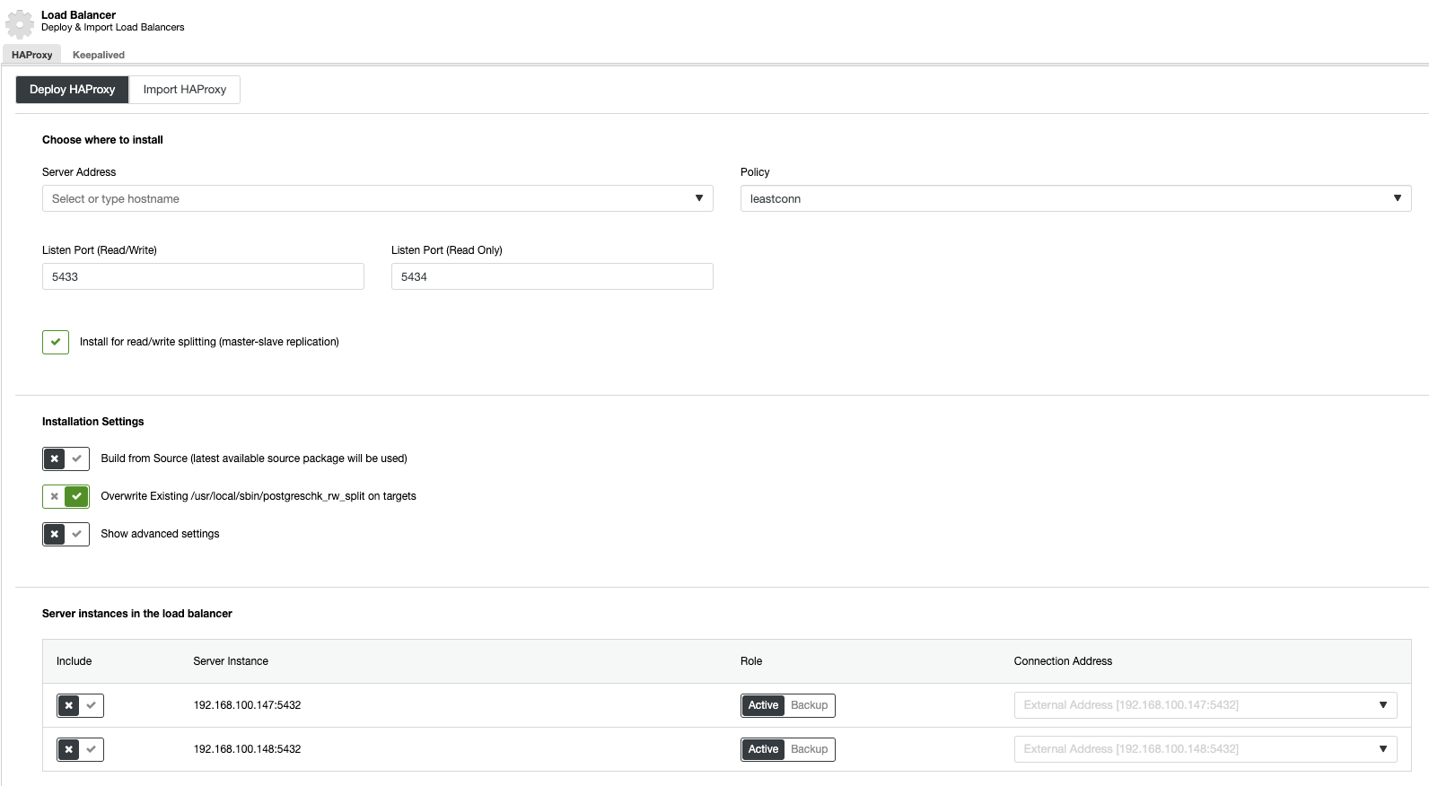Set Backup role for 192.168.100.147:5432
Image resolution: width=1429 pixels, height=786 pixels.
(810, 705)
